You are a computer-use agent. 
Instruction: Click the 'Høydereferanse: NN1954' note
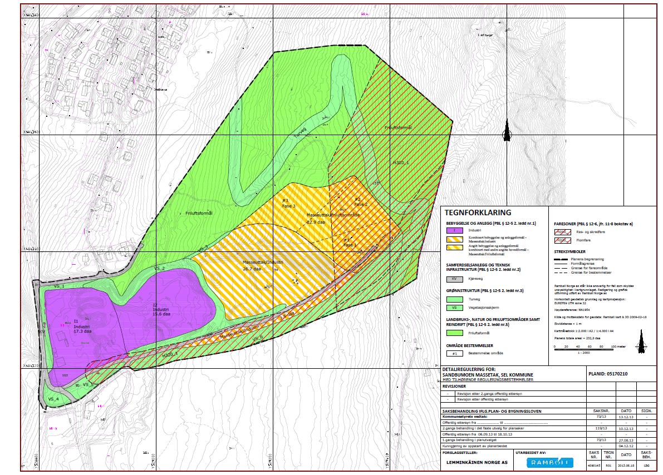572,310
